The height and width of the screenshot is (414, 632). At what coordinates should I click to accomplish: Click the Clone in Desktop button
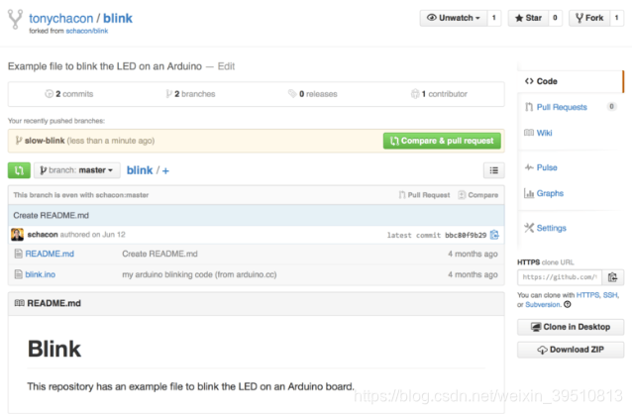click(x=571, y=327)
